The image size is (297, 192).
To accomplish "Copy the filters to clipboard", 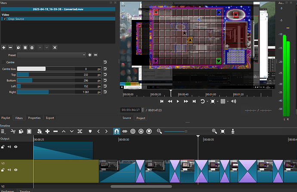I will pyautogui.click(x=19, y=48).
